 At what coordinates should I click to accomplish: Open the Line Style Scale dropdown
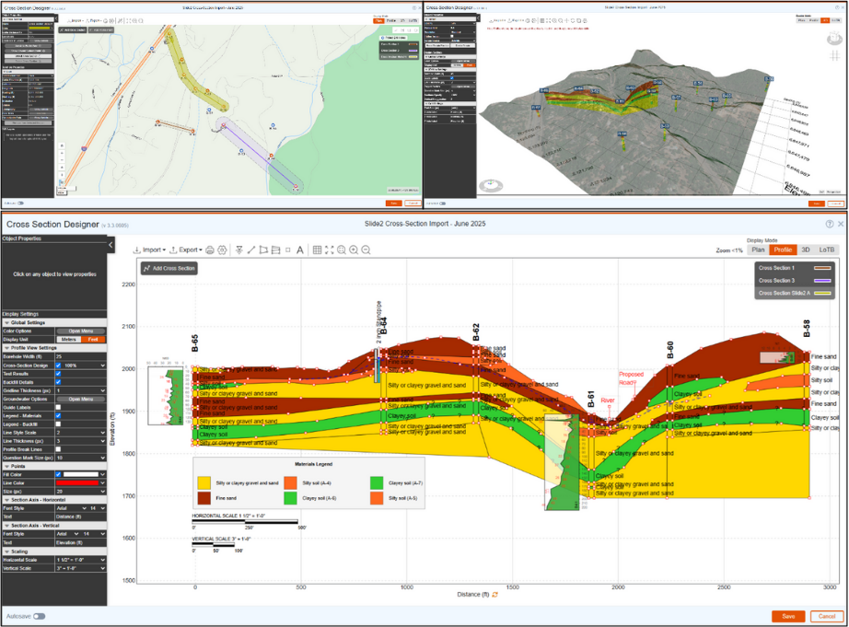81,433
